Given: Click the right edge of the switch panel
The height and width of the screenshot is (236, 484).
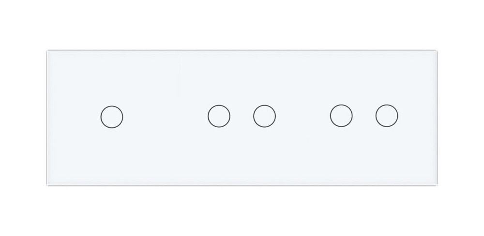Looking at the screenshot, I should [439, 118].
